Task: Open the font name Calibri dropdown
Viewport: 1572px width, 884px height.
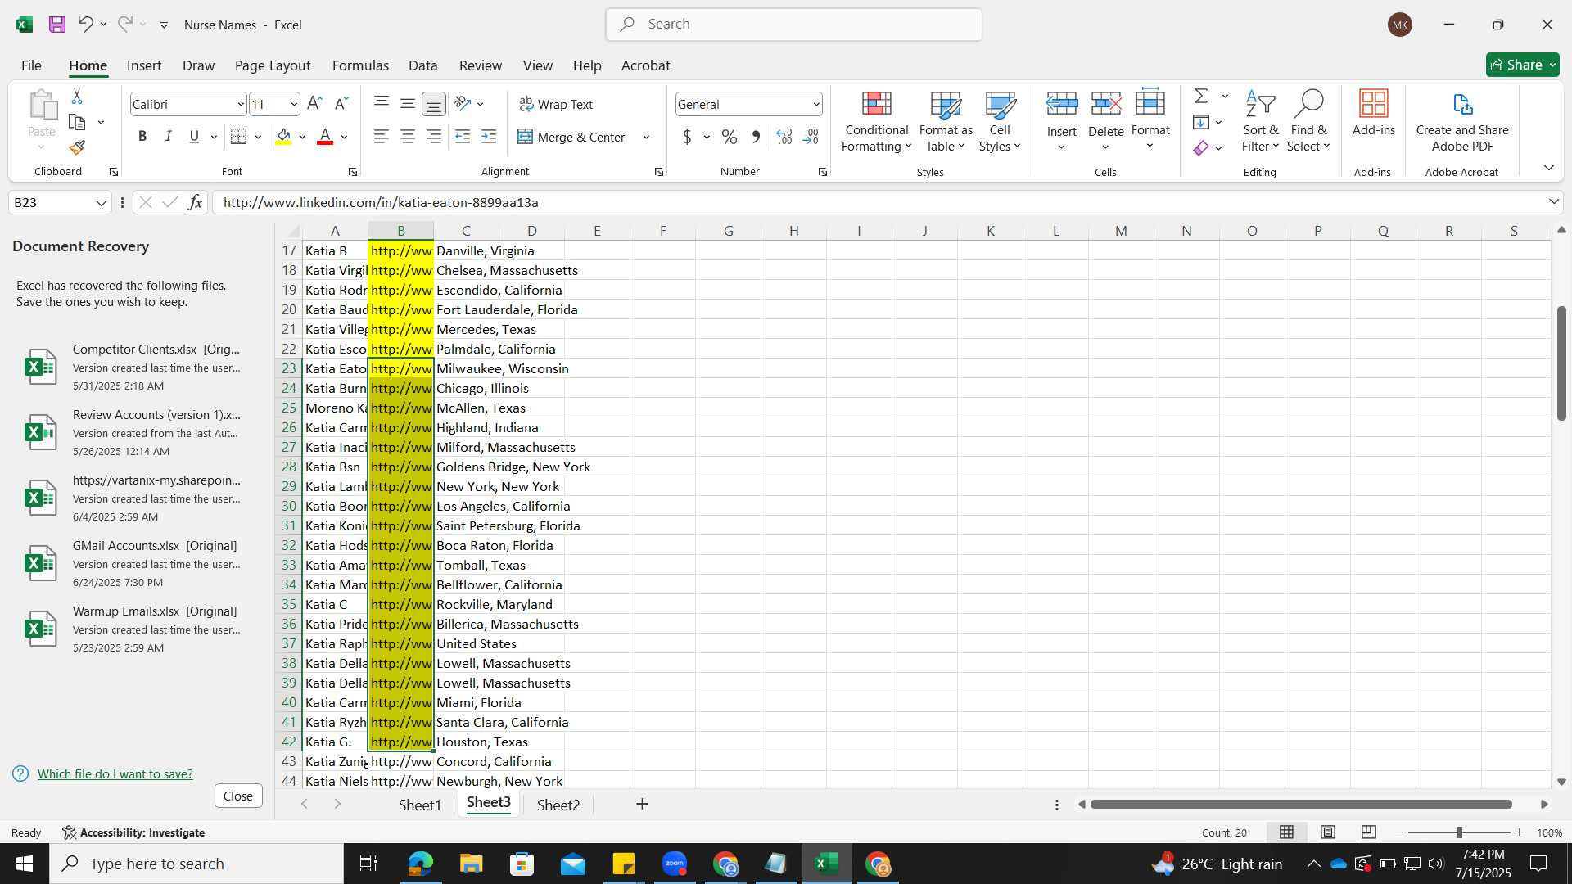Action: coord(241,105)
